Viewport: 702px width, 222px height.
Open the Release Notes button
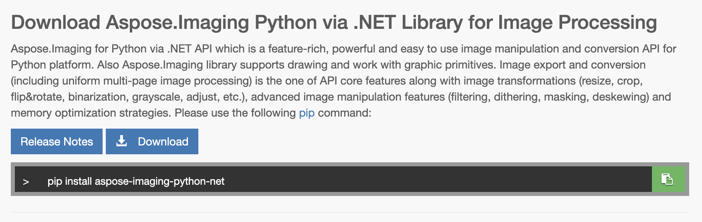tap(56, 141)
